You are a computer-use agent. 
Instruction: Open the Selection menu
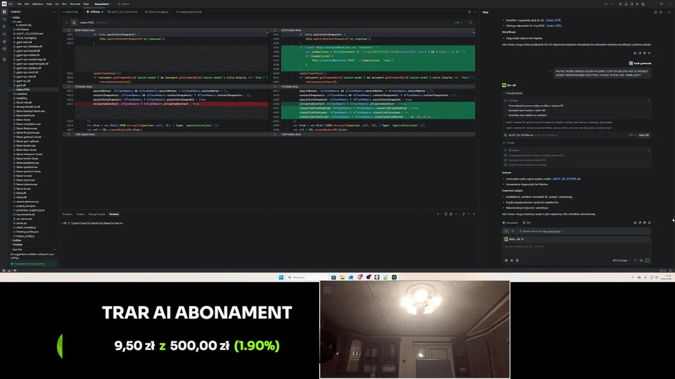pos(37,4)
